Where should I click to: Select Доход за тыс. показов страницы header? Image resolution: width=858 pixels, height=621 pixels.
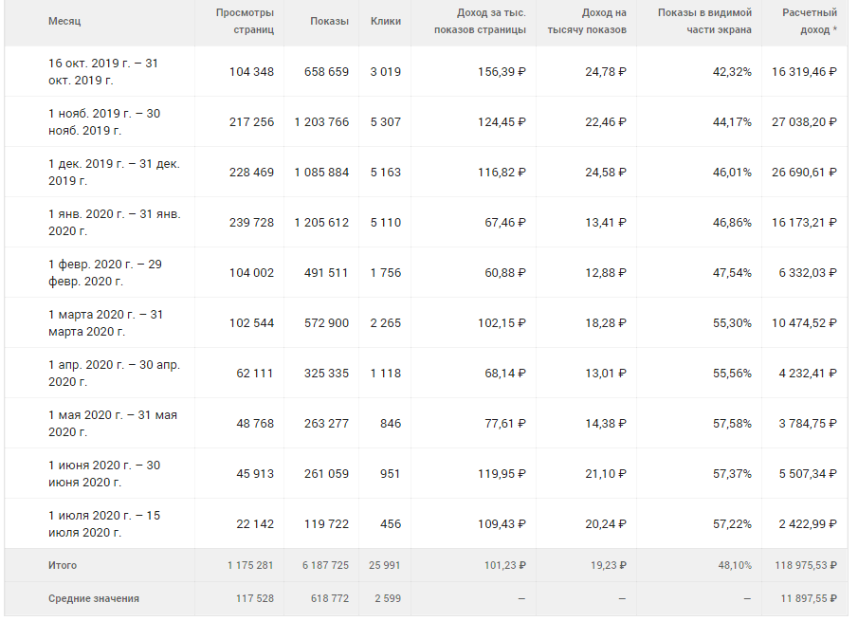point(480,21)
